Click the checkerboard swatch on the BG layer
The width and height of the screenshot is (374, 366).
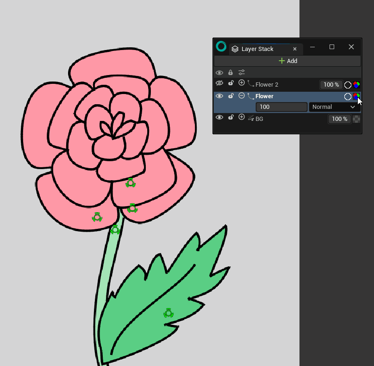point(356,119)
